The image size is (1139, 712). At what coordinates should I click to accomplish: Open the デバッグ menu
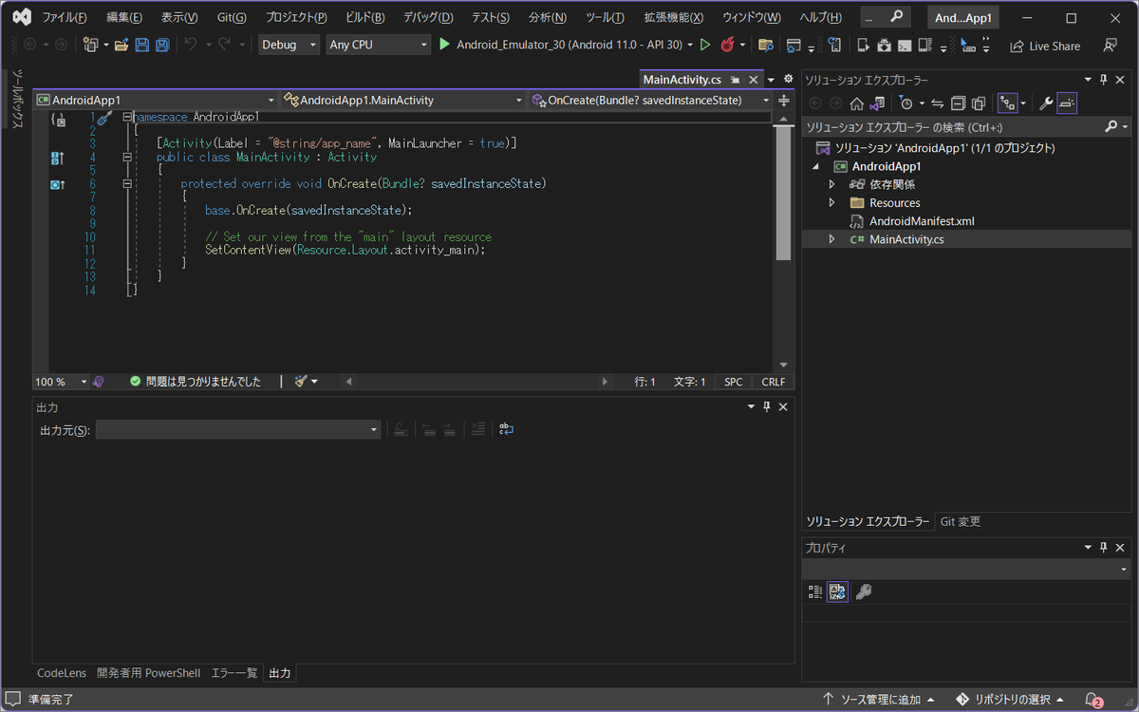coord(427,17)
